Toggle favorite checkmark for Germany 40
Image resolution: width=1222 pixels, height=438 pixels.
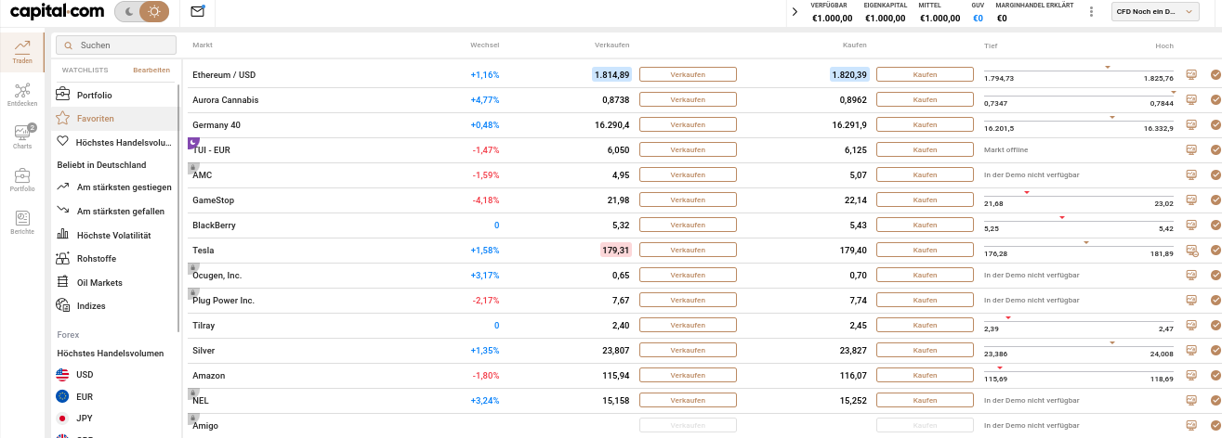click(x=1215, y=124)
